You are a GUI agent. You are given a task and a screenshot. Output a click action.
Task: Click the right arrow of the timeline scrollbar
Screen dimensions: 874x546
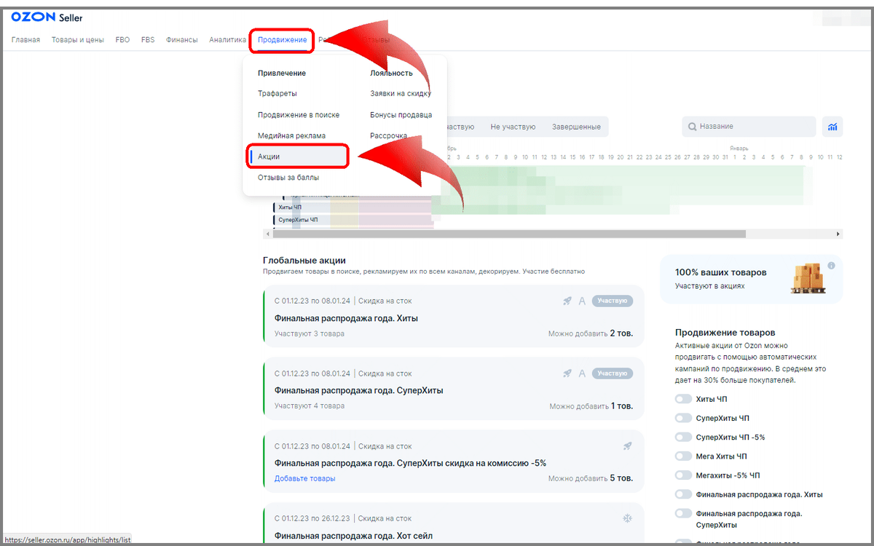click(x=838, y=234)
